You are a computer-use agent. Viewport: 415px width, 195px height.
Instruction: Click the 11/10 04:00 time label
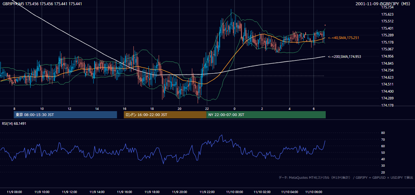tap(290, 192)
